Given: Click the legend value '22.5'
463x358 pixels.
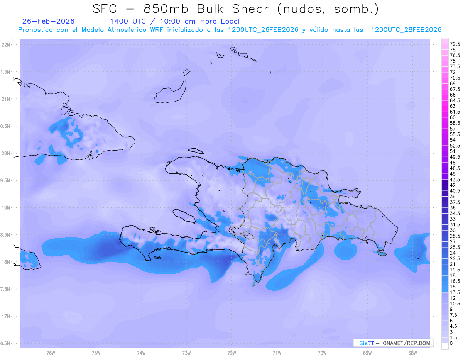Looking at the screenshot, I should 456,258.
